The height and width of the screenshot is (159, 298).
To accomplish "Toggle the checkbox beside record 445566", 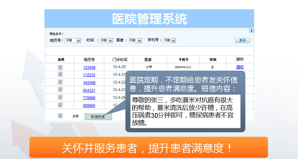I will pos(60,82).
